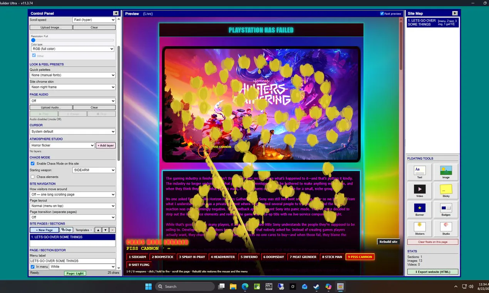Add a floating Banner tool

420,209
